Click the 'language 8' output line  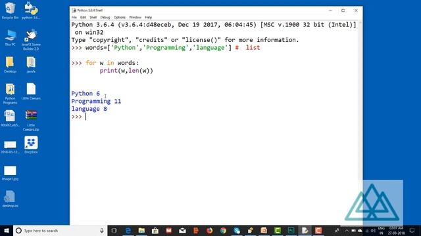tap(89, 109)
